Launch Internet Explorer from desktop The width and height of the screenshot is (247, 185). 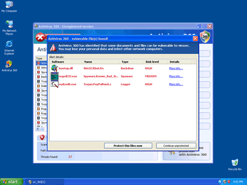pos(9,44)
